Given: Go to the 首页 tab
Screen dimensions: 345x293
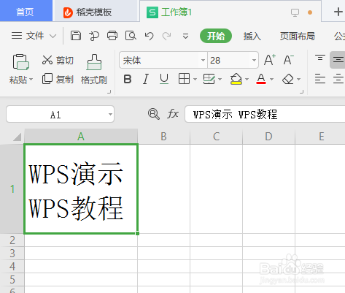Looking at the screenshot, I should click(26, 11).
